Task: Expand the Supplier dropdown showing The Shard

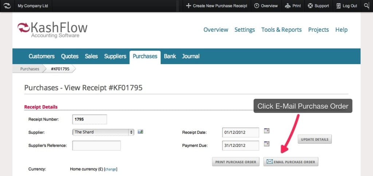Action: [103, 132]
